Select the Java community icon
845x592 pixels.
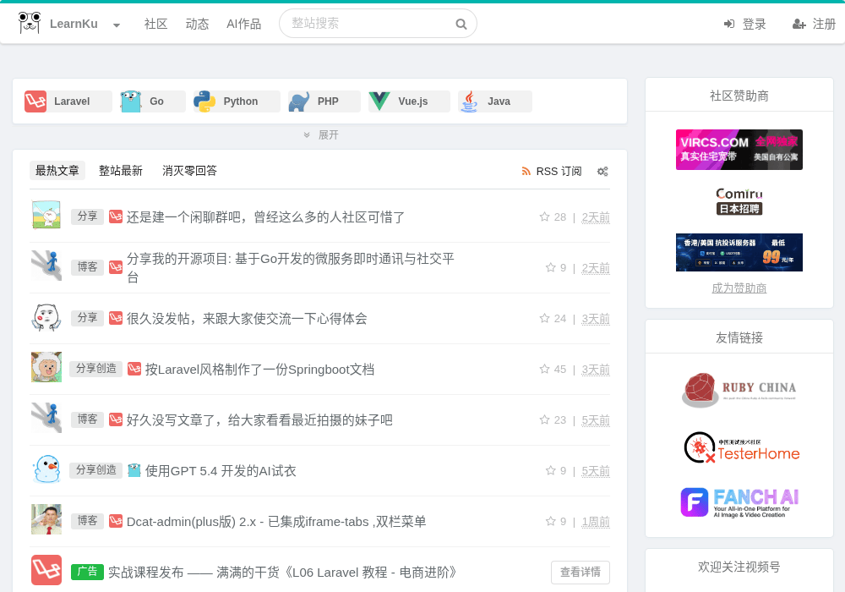click(469, 101)
